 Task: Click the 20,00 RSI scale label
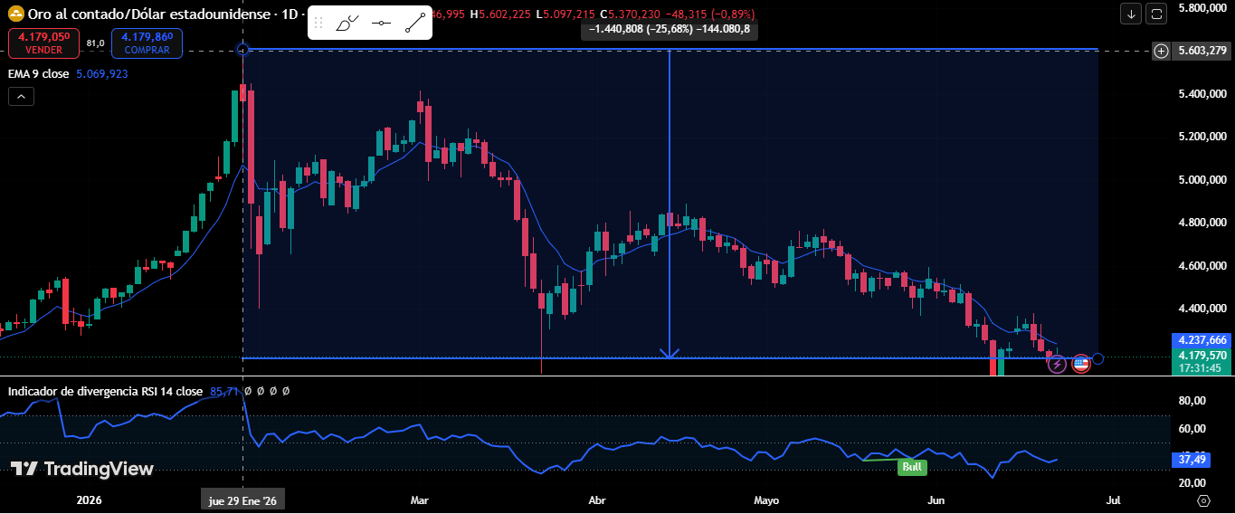click(1193, 483)
